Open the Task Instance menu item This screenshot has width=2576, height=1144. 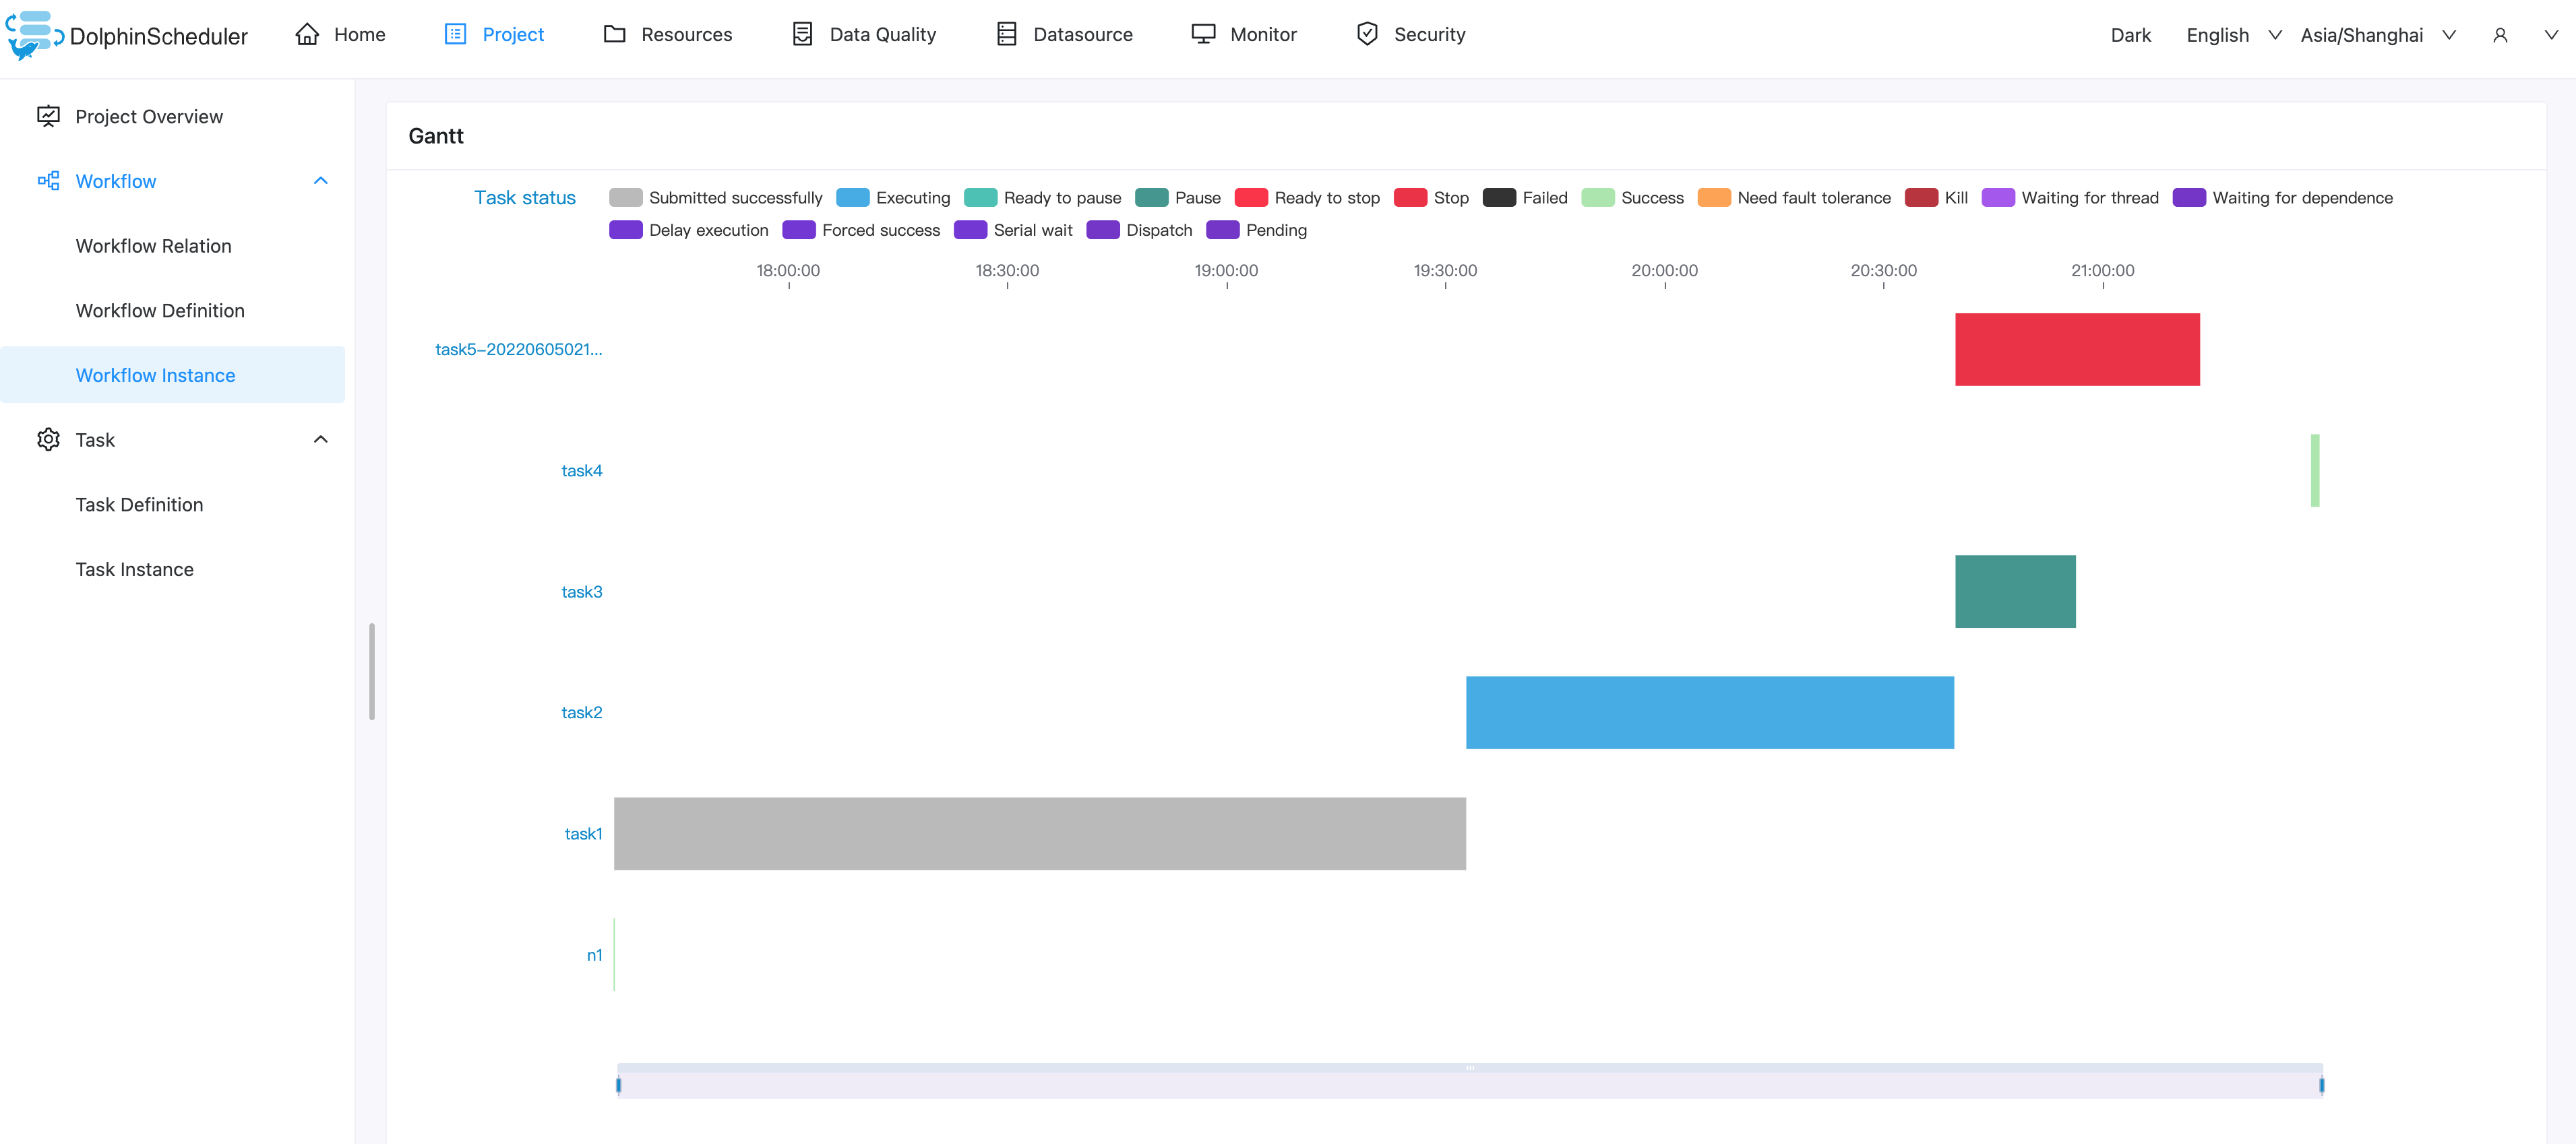click(134, 569)
